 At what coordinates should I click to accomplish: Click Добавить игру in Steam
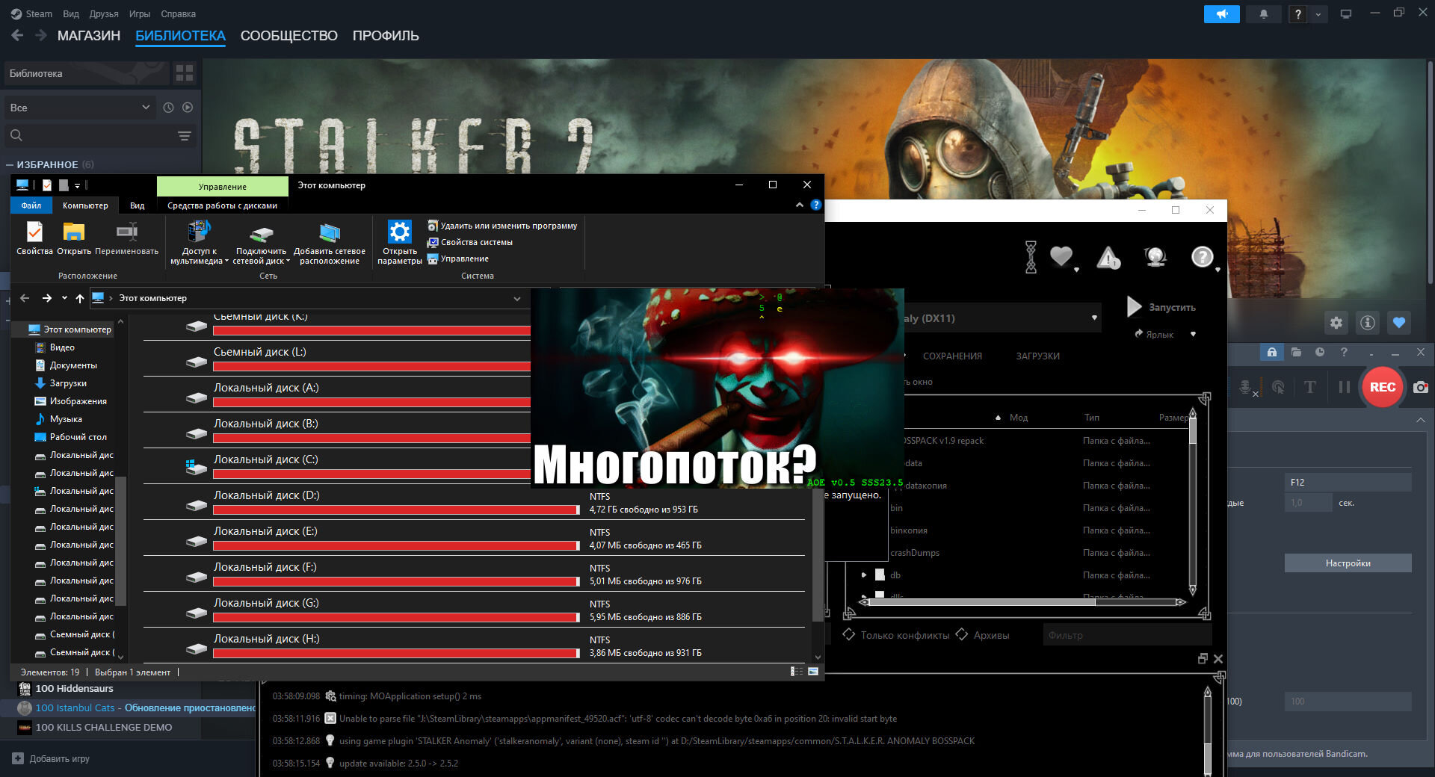52,759
